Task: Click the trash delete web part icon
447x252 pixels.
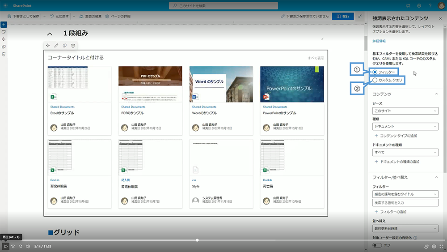Action: pyautogui.click(x=73, y=45)
